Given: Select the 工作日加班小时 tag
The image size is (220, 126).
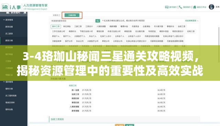Looking at the screenshot, I should pyautogui.click(x=59, y=31).
